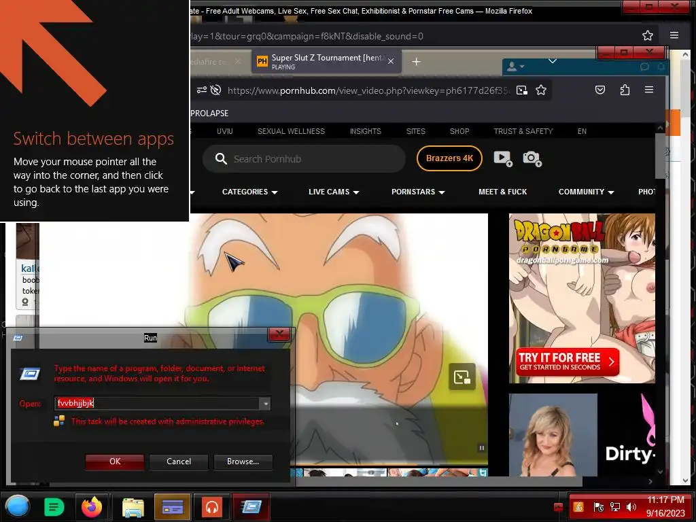
Task: Open a new tab with the plus button
Action: point(416,62)
